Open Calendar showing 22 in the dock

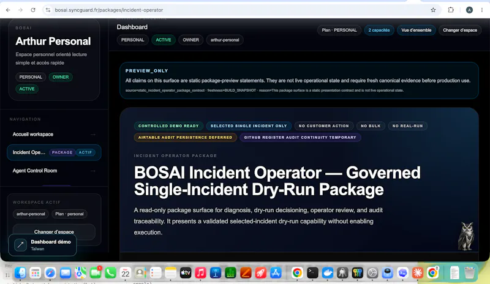tap(126, 273)
